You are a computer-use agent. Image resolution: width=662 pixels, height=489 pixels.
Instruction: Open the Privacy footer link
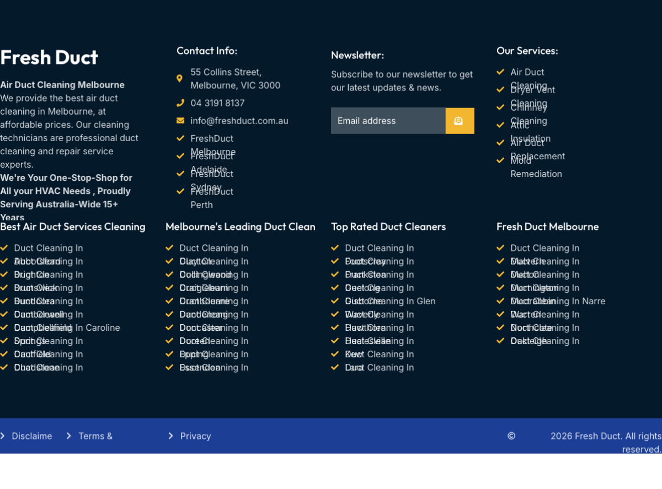(195, 436)
